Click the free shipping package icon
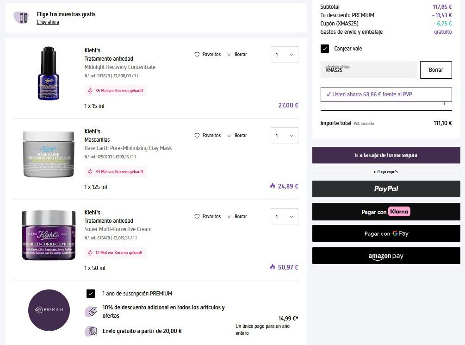465x345 pixels. [x=91, y=331]
